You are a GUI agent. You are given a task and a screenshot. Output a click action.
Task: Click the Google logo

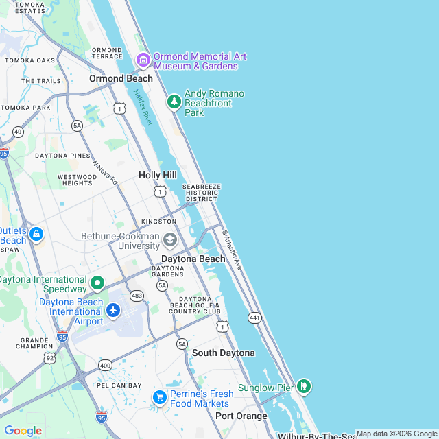(x=23, y=431)
